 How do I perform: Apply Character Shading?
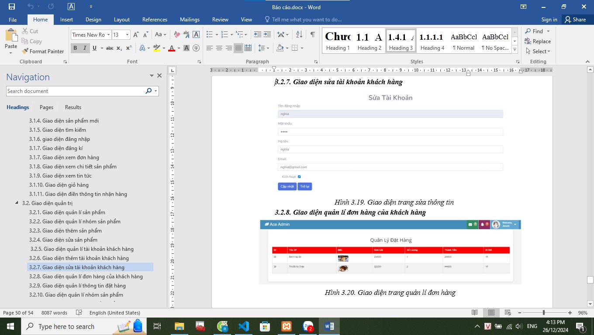pyautogui.click(x=186, y=48)
